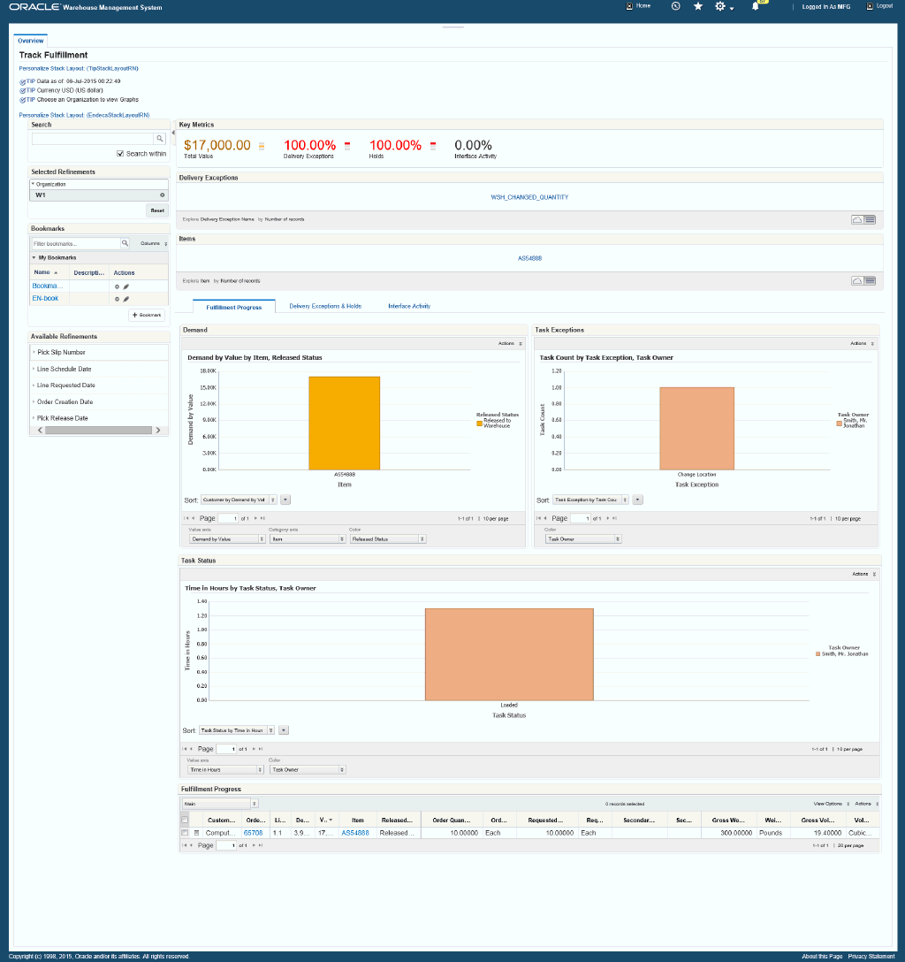Image resolution: width=905 pixels, height=962 pixels.
Task: Collapse My Bookmarks group
Action: coord(34,257)
